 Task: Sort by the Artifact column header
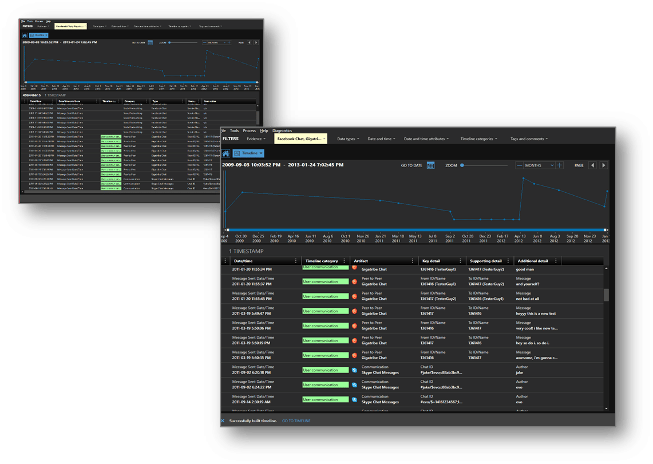tap(361, 261)
